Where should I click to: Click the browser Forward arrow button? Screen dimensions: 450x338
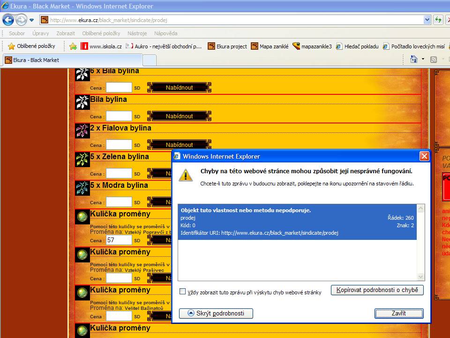(x=21, y=20)
